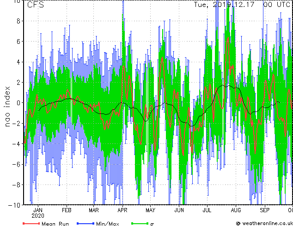The width and height of the screenshot is (293, 226).
Task: Click the y-axis value 0
Action: click(18, 103)
